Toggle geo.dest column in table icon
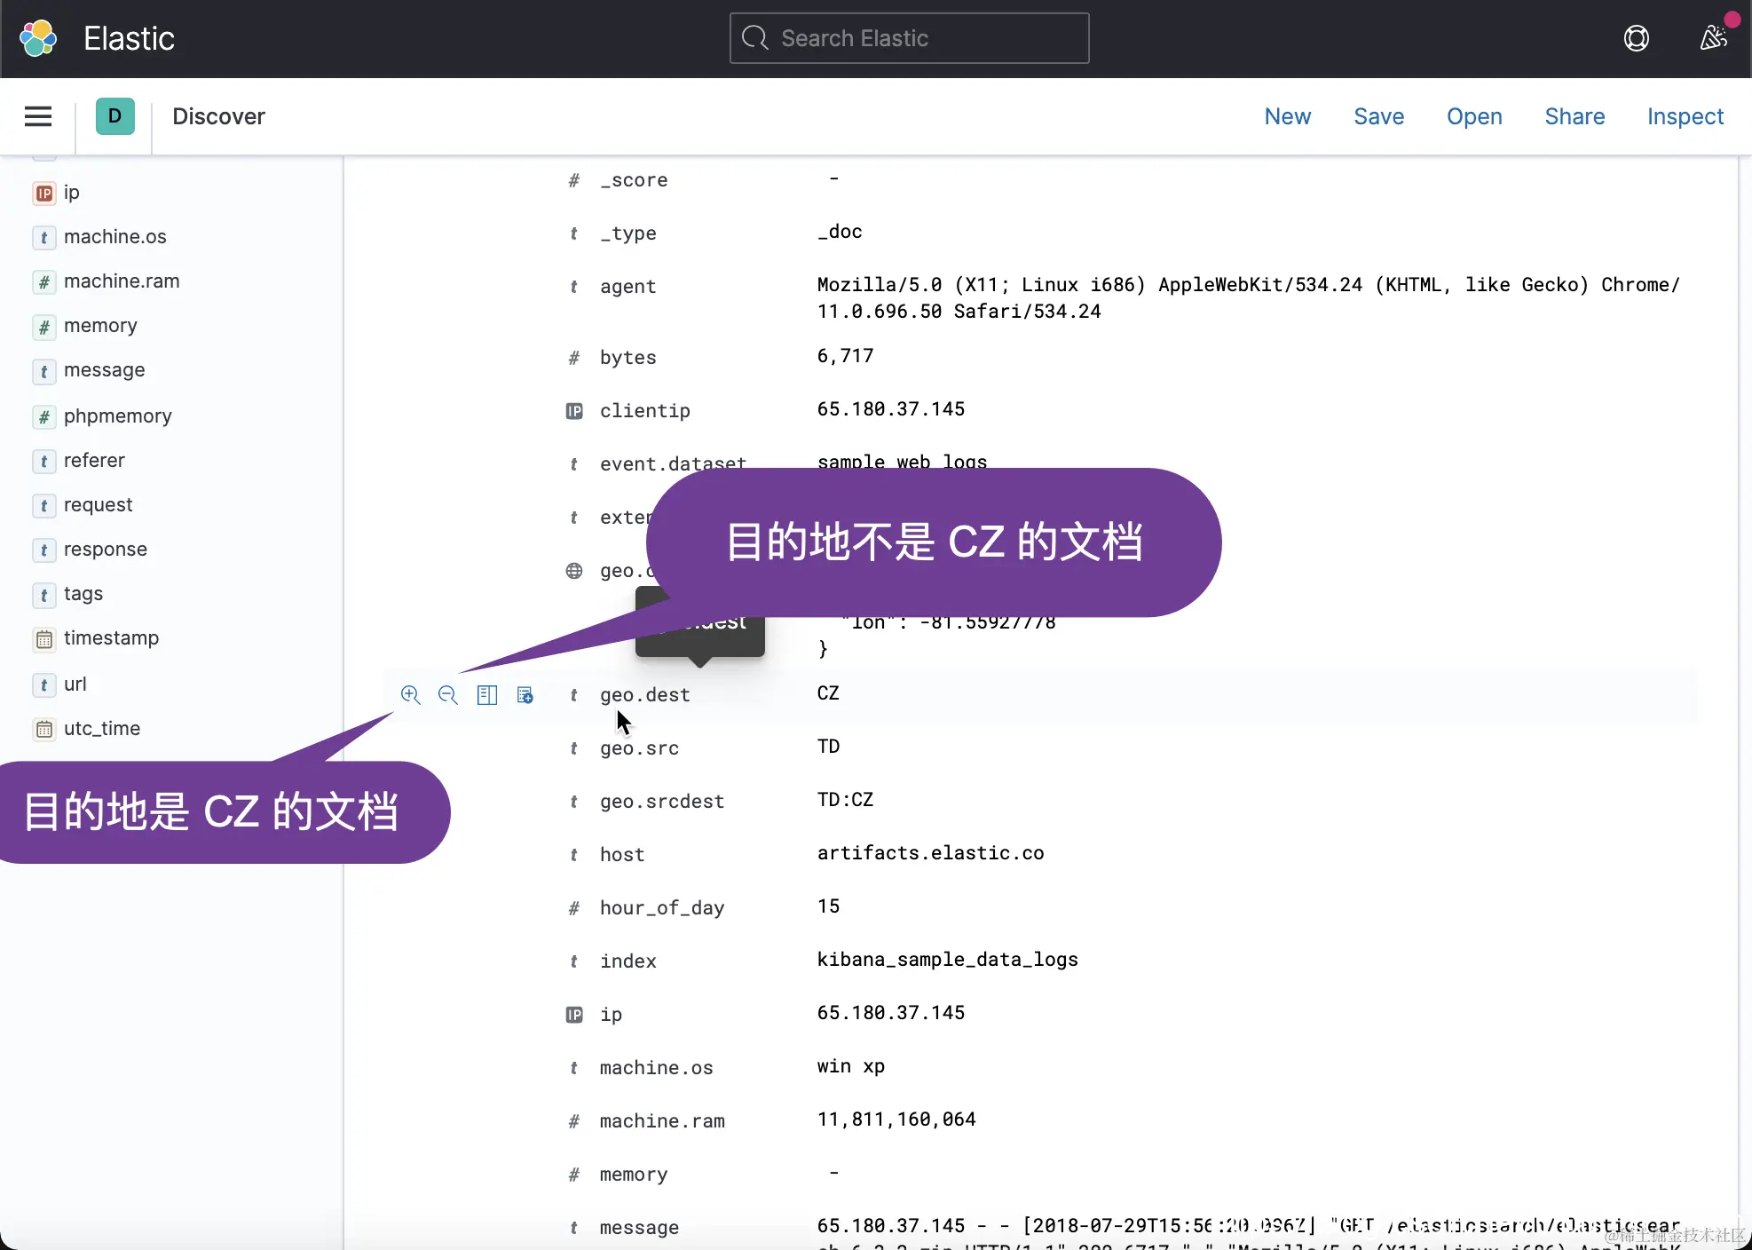 [x=486, y=694]
